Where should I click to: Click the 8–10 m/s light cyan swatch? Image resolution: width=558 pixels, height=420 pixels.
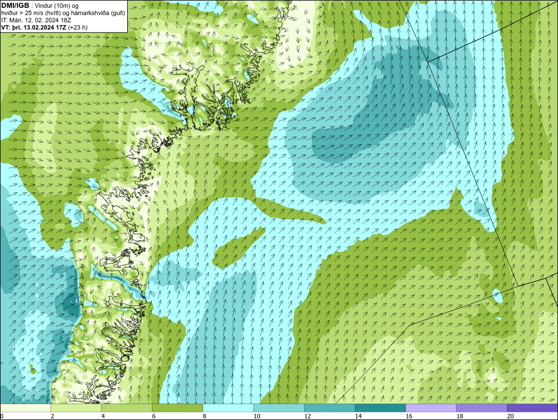pos(228,408)
